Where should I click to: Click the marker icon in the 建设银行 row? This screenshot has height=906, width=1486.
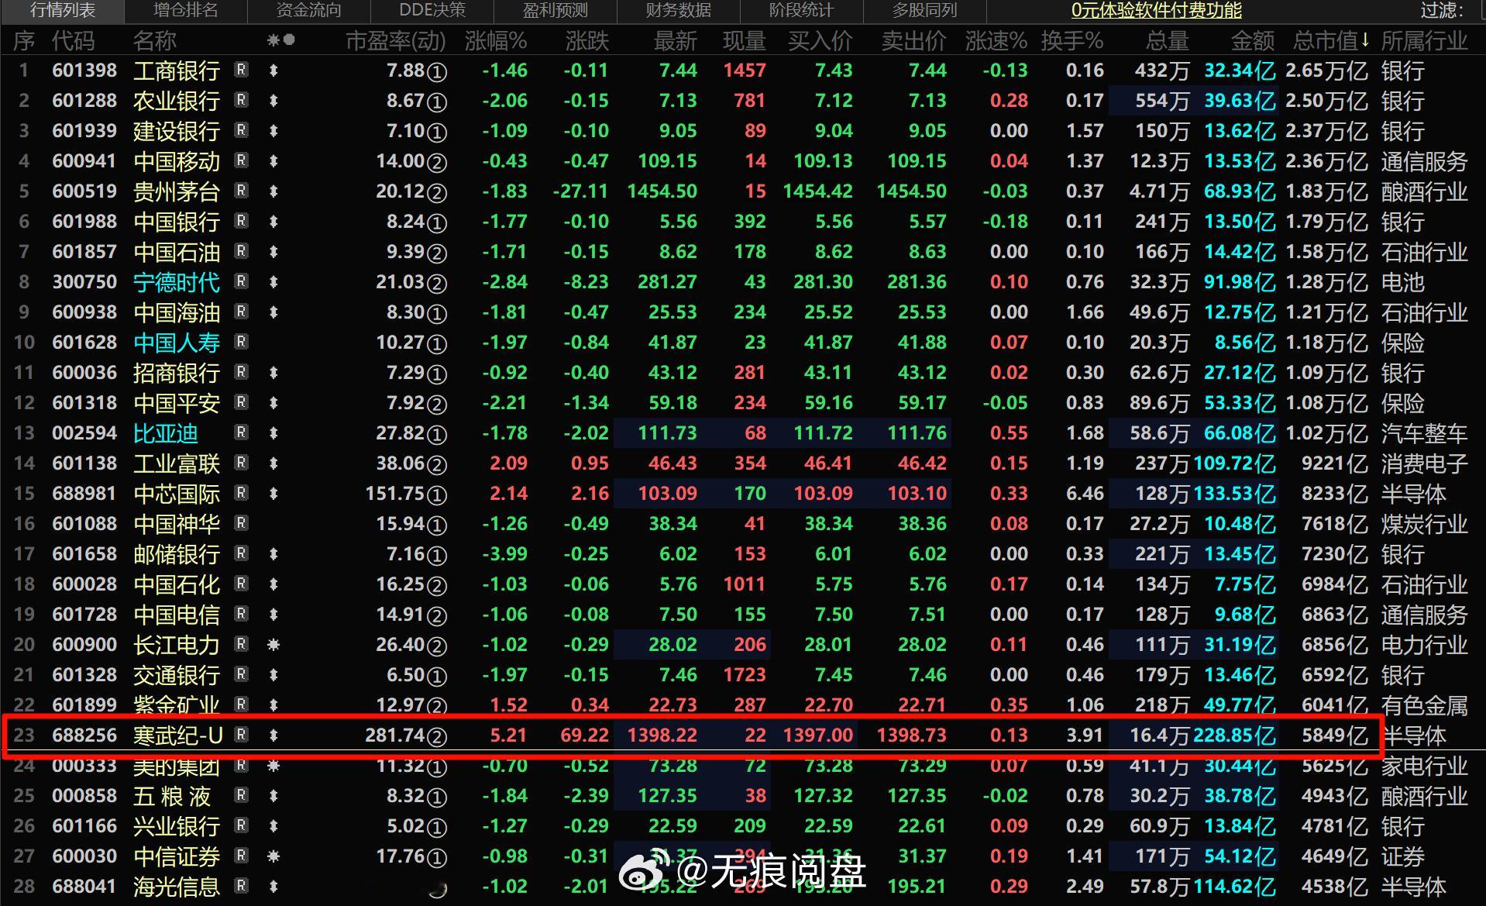[x=273, y=131]
